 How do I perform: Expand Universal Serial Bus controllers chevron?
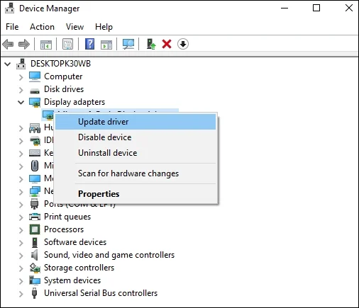(21, 294)
